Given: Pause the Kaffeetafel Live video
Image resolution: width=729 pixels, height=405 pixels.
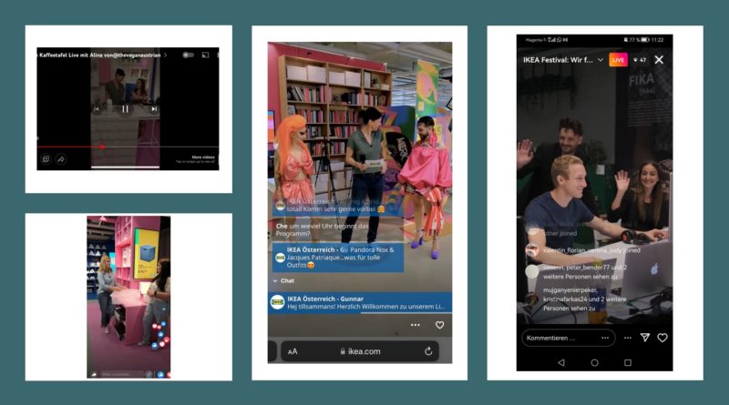Looking at the screenshot, I should click(x=126, y=108).
